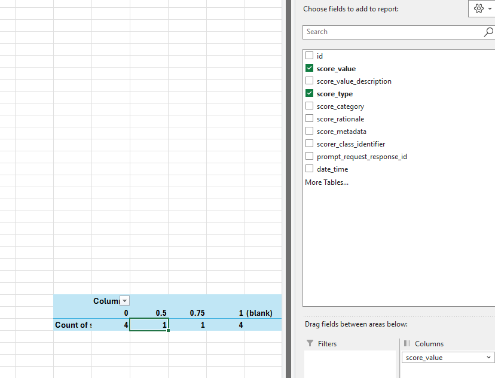Uncheck the score_type field
Viewport: 495px width, 378px height.
coord(309,93)
